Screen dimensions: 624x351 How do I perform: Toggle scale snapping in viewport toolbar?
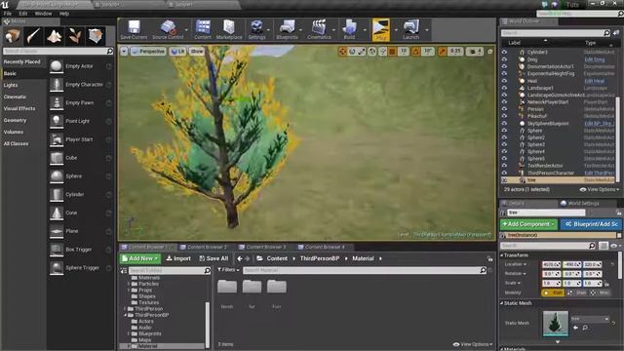442,52
